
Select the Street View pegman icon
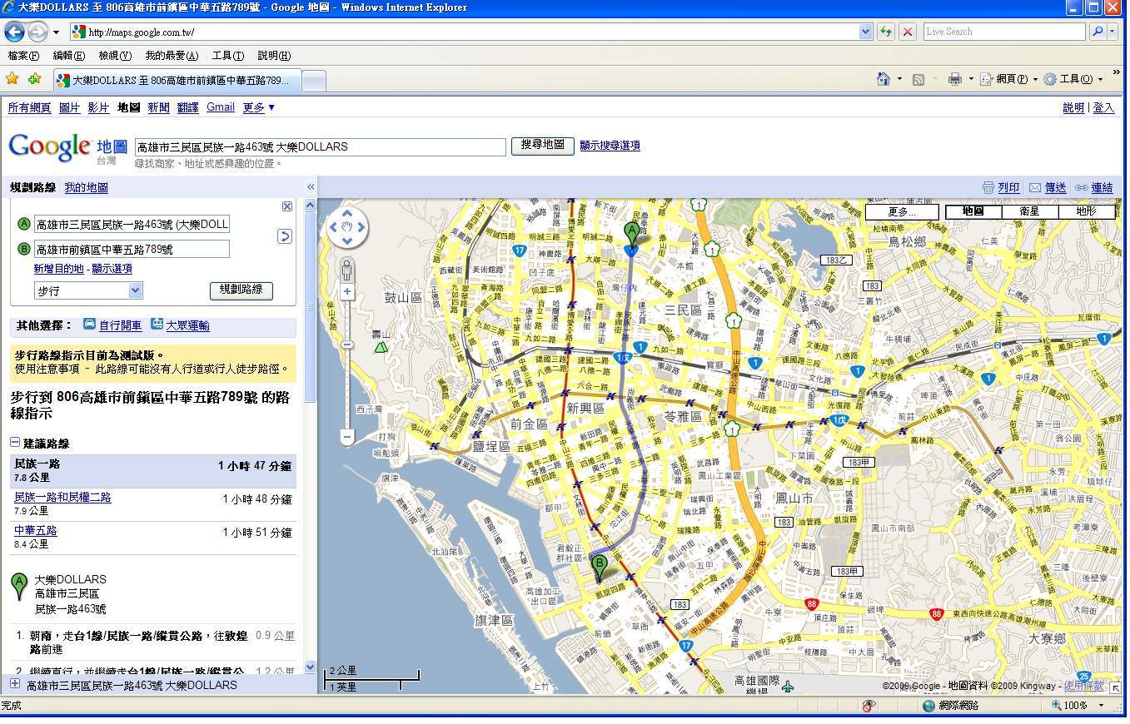[x=347, y=270]
